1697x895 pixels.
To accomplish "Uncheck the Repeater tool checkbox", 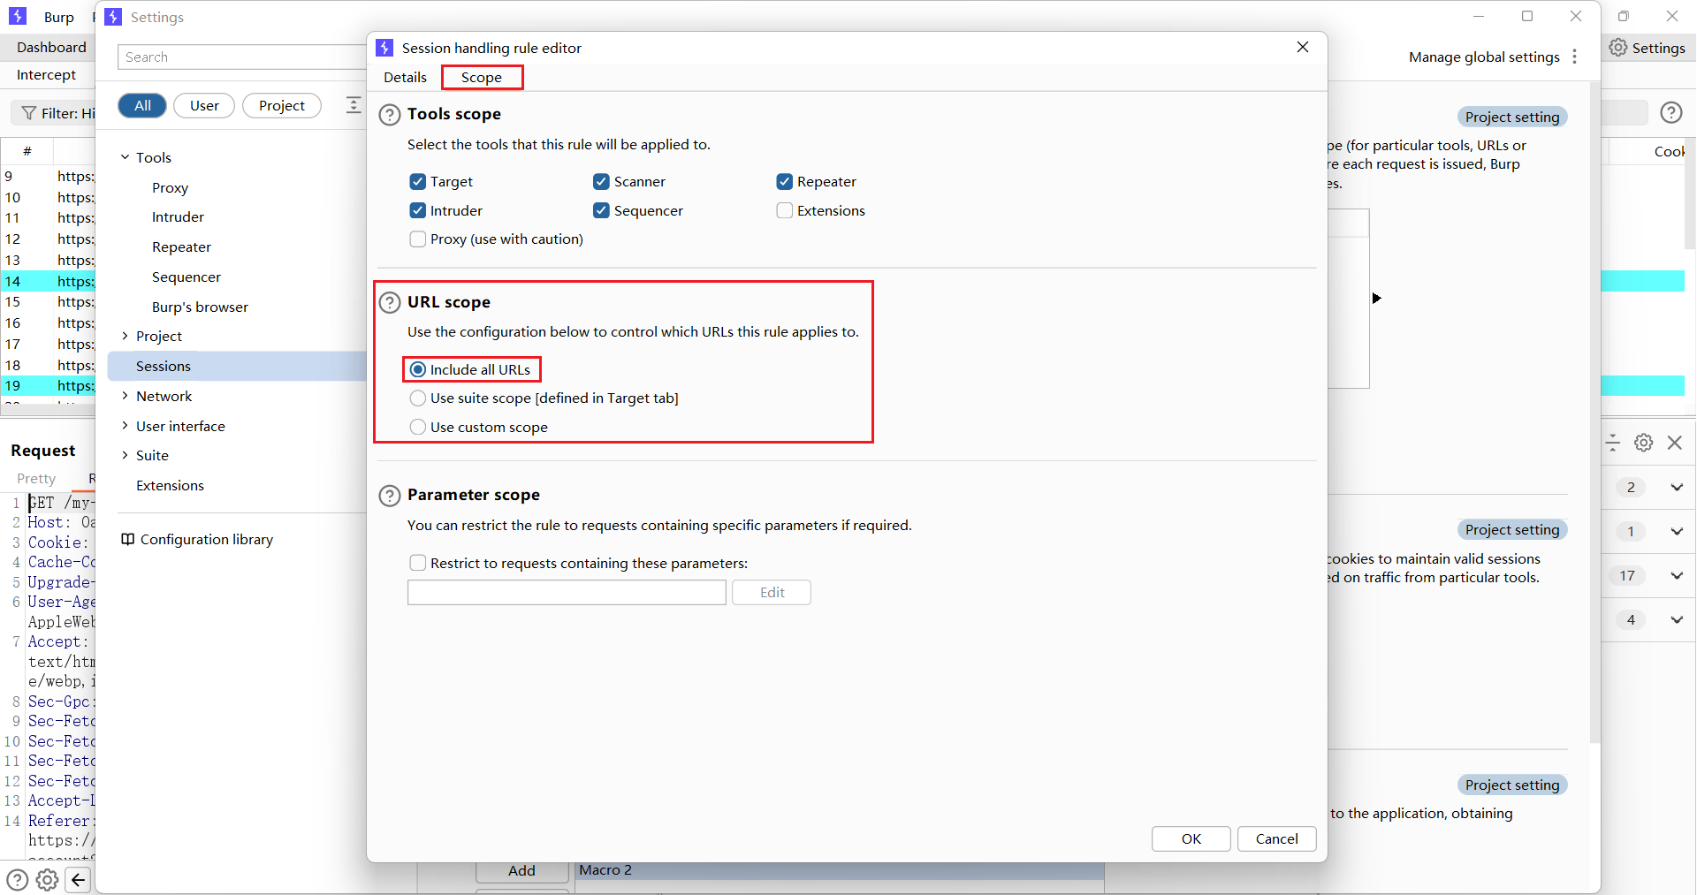I will coord(784,182).
